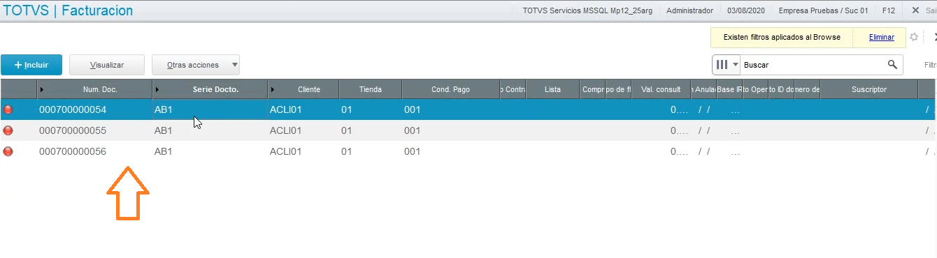
Task: Click the TOTVS | Facturacion title
Action: tap(68, 10)
